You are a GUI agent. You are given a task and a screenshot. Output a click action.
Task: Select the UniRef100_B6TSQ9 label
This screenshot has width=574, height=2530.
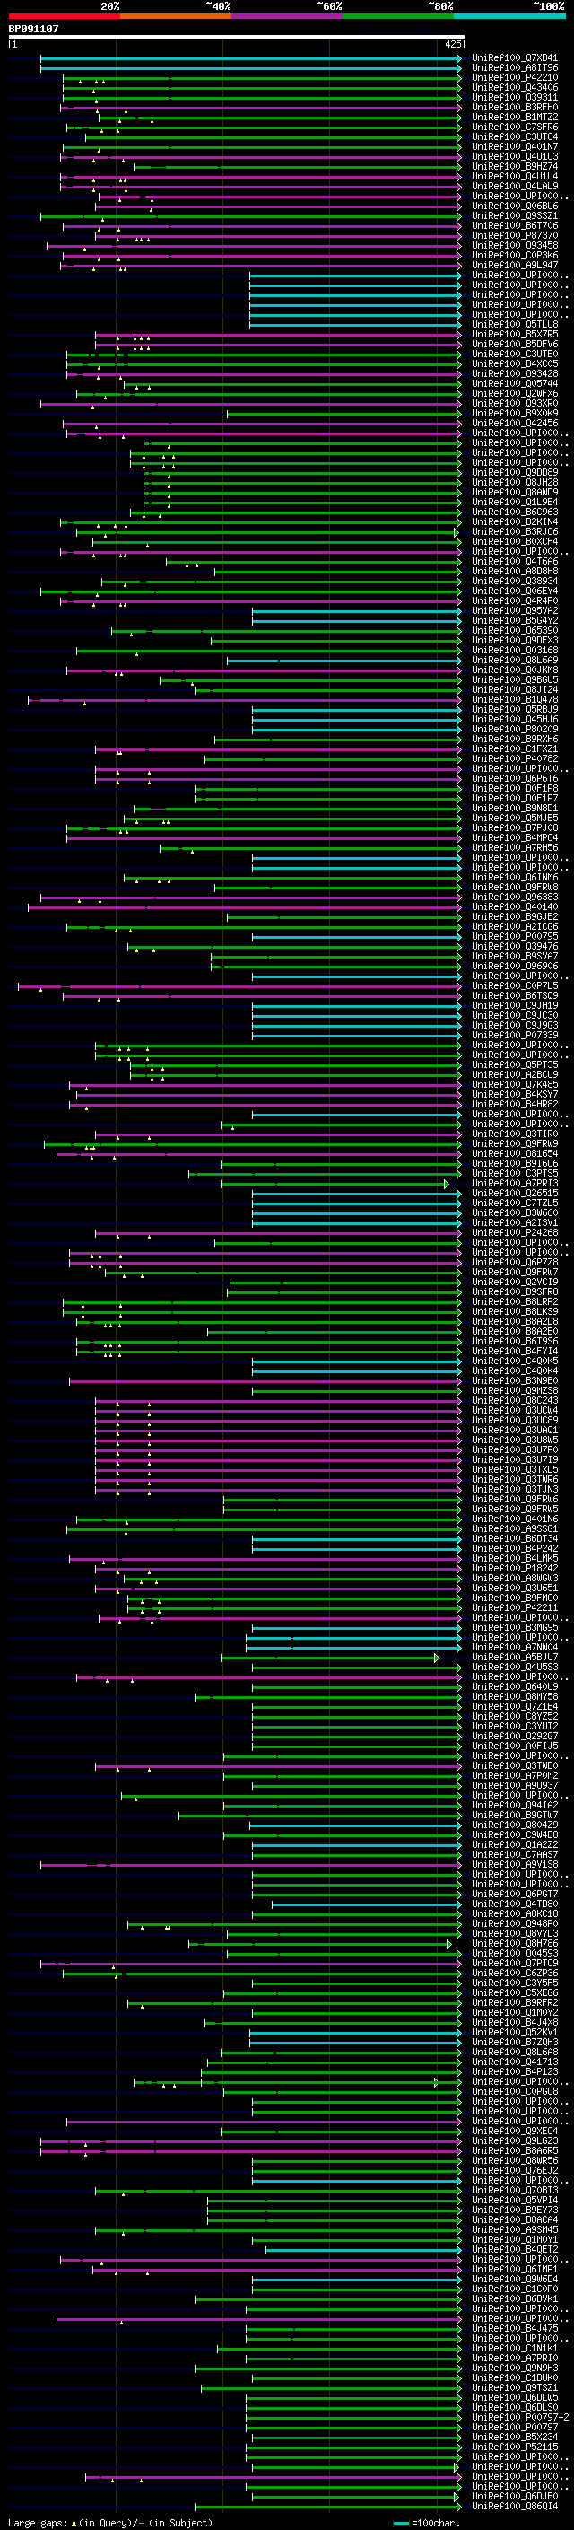(514, 996)
